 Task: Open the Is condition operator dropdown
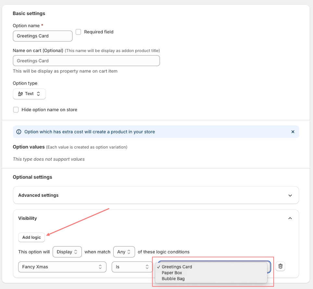[132, 267]
